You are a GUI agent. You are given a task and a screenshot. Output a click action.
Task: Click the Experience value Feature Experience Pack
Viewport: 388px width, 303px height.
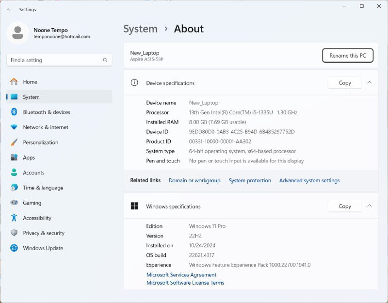pyautogui.click(x=250, y=265)
